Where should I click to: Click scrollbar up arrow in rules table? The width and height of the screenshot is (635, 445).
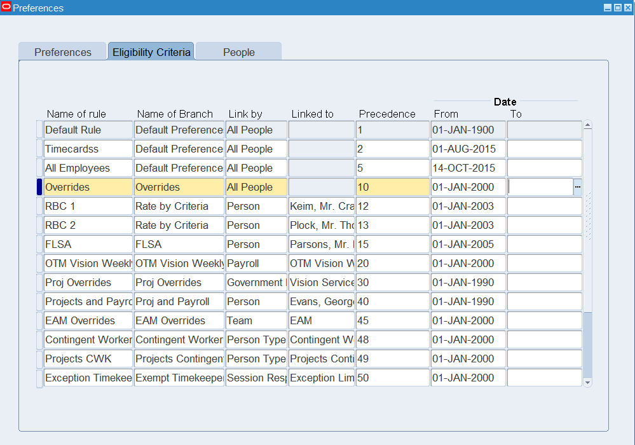coord(588,125)
